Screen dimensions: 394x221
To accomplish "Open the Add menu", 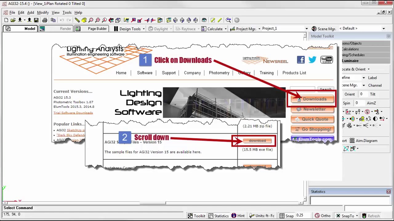I will tap(30, 13).
